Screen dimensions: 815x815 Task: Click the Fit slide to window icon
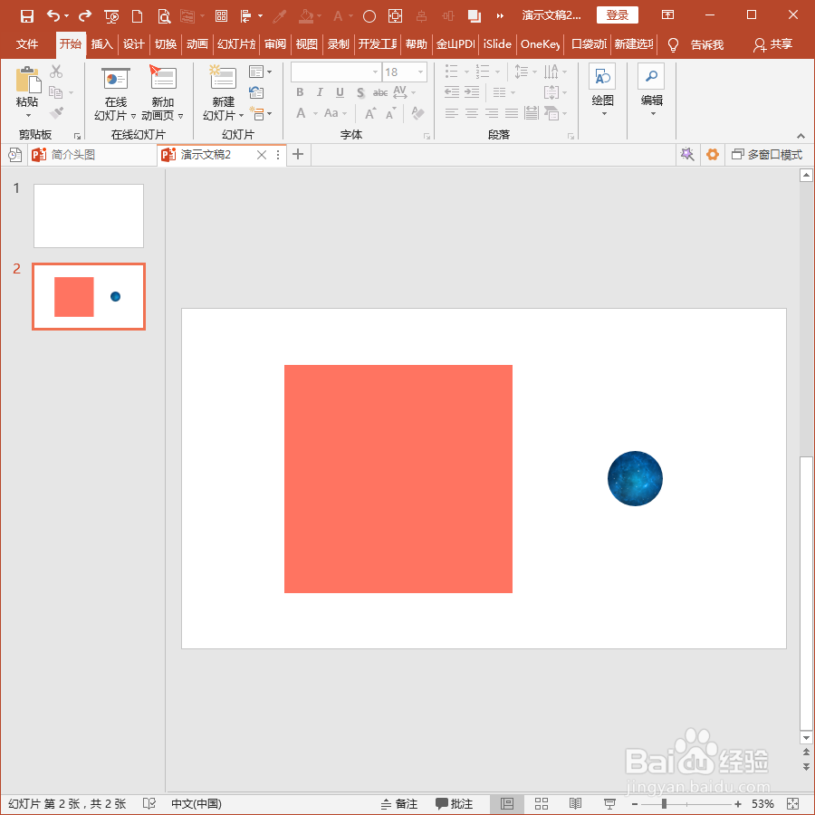click(x=793, y=803)
